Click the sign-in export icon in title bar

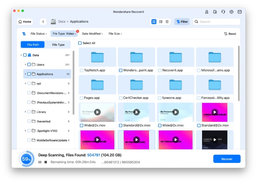(x=215, y=12)
